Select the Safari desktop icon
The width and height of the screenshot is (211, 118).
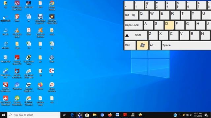click(52, 59)
